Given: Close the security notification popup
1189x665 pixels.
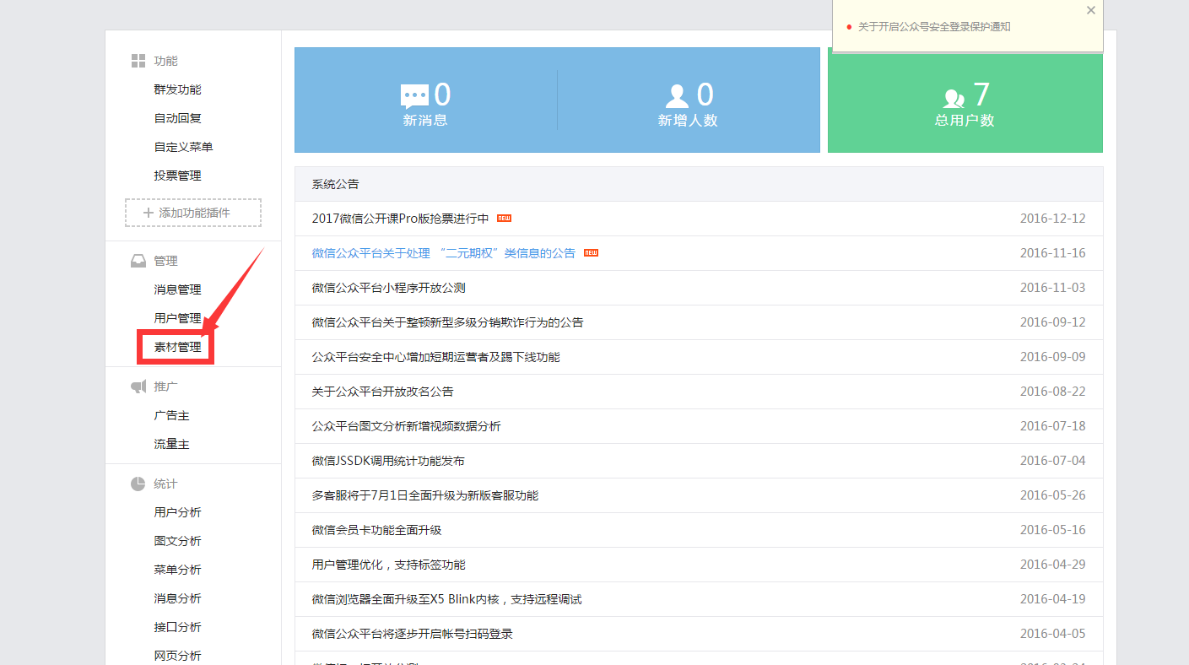Looking at the screenshot, I should (1090, 11).
